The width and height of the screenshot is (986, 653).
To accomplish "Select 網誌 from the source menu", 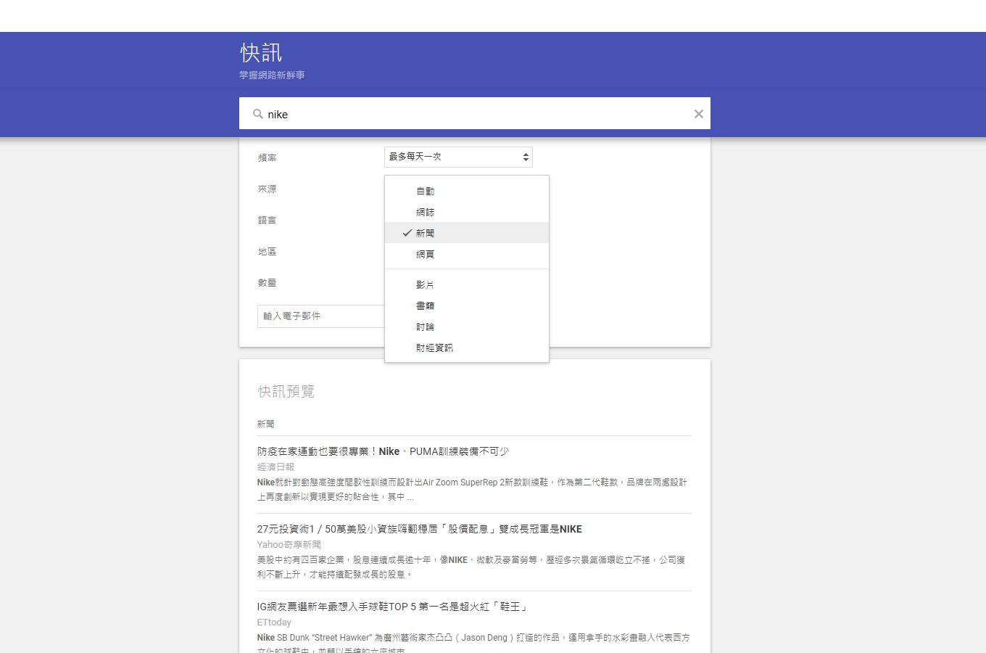I will click(x=426, y=212).
